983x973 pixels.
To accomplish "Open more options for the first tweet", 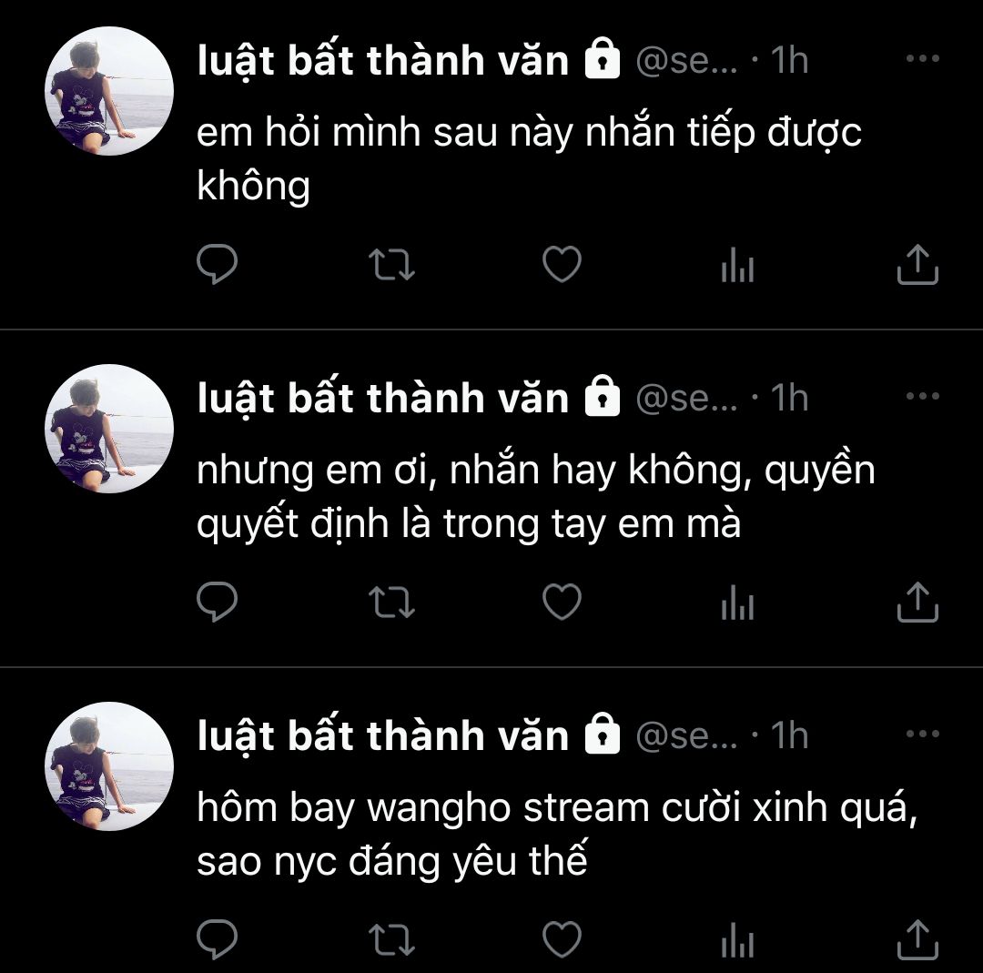I will point(923,58).
